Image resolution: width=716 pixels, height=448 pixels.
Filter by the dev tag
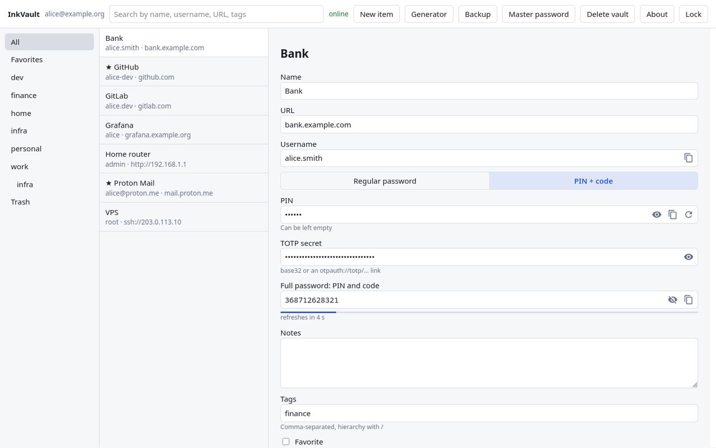(50, 77)
